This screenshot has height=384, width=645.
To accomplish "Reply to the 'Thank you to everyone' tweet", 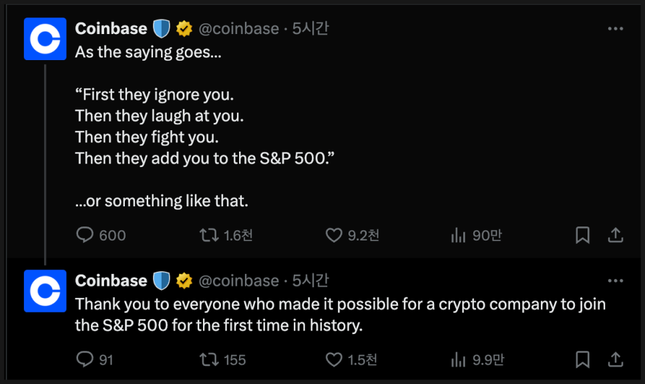I will [95, 359].
